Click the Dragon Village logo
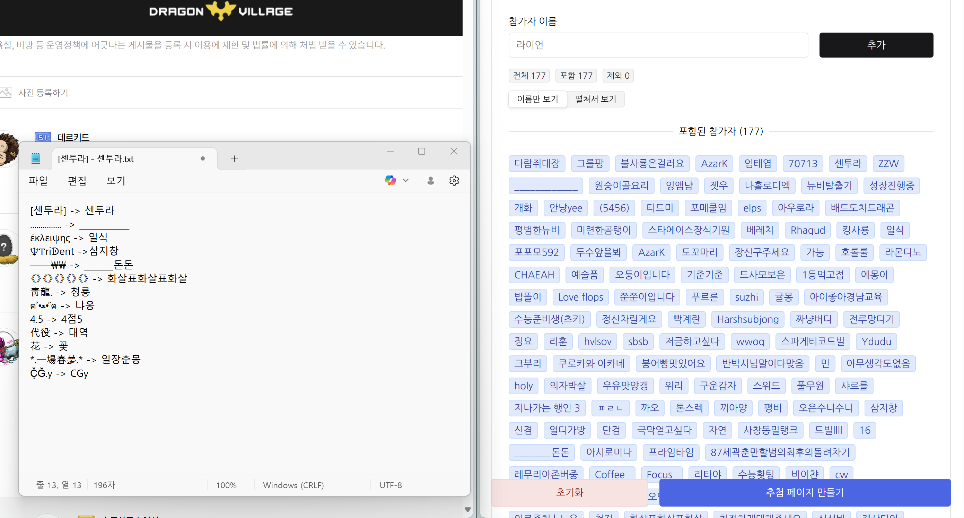The image size is (964, 518). tap(221, 11)
